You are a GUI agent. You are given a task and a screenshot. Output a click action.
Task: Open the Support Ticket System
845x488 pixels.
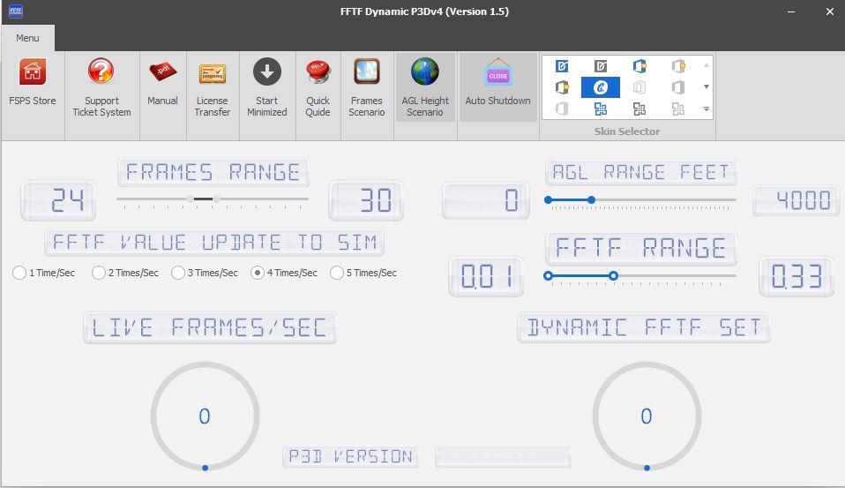coord(101,87)
